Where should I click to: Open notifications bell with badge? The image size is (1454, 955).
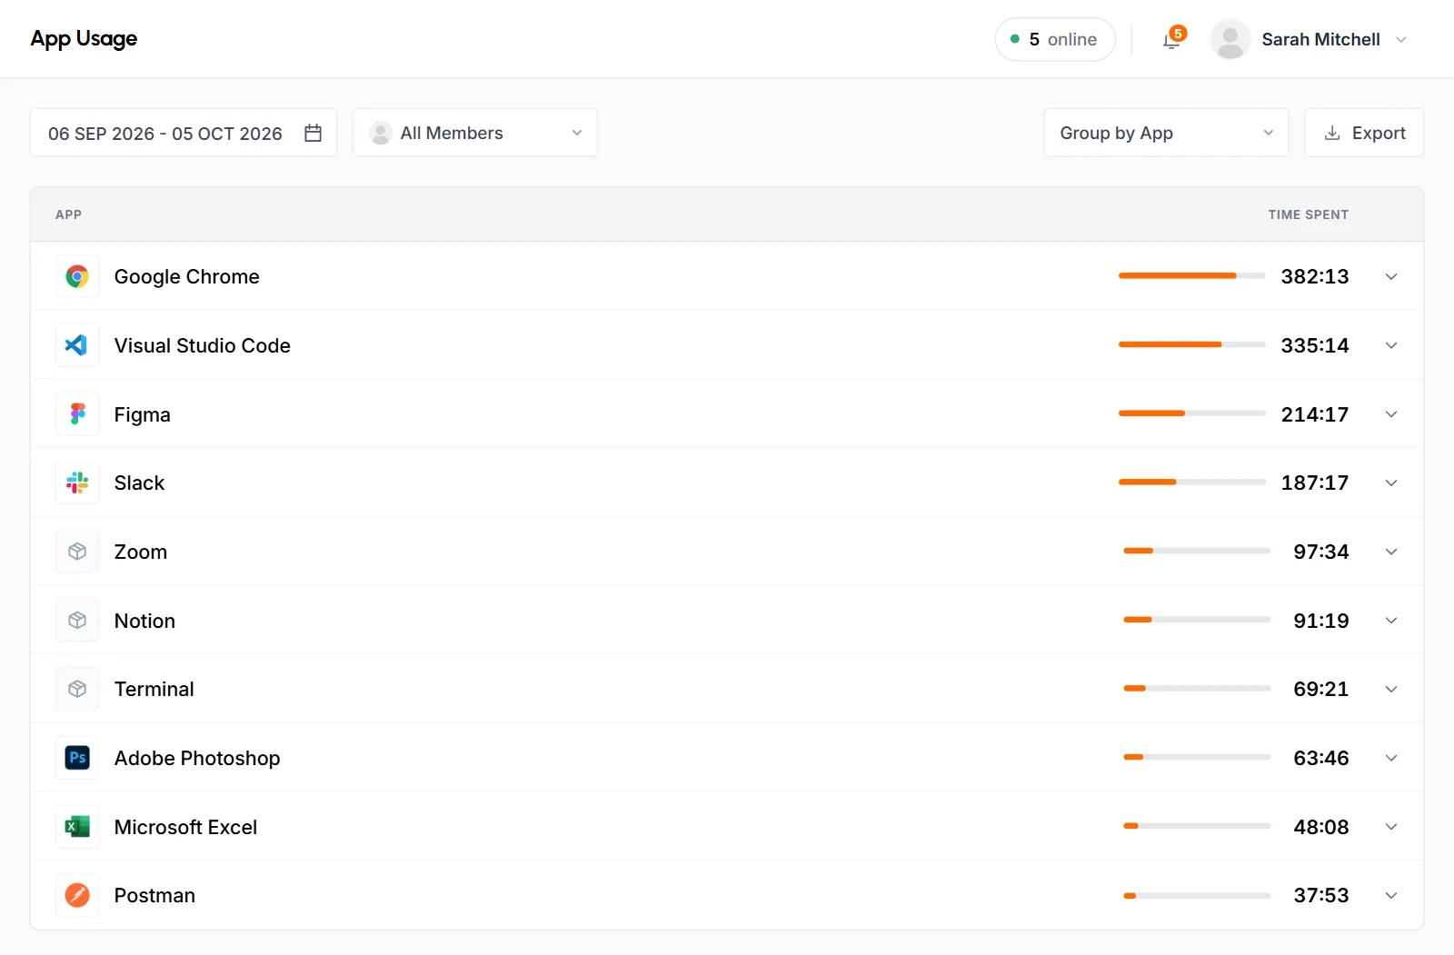coord(1172,40)
